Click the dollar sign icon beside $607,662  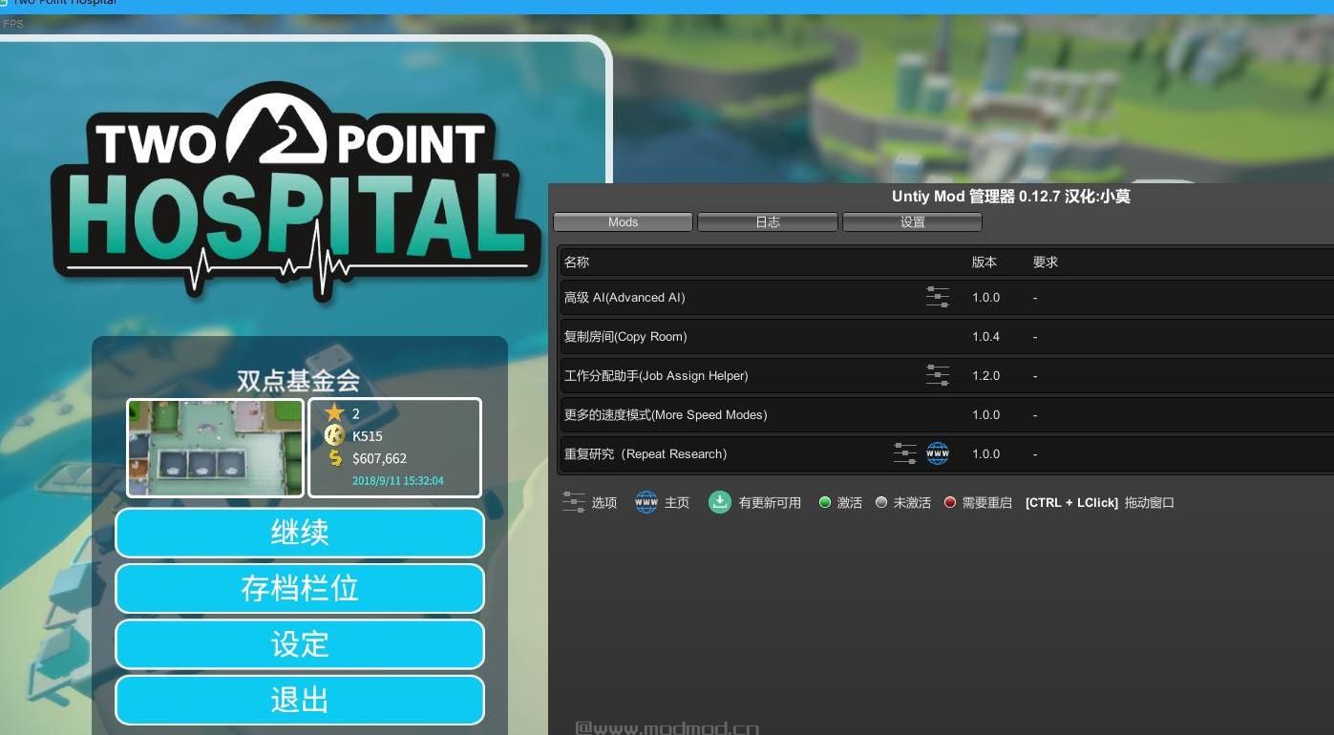tap(334, 457)
